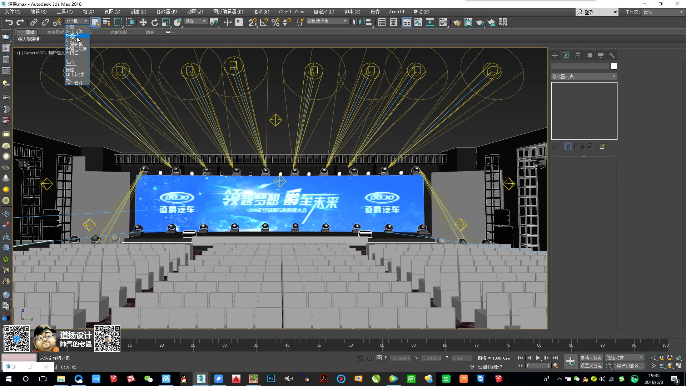Screen dimensions: 686x386
Task: Toggle the selection lock padlock
Action: (369, 358)
